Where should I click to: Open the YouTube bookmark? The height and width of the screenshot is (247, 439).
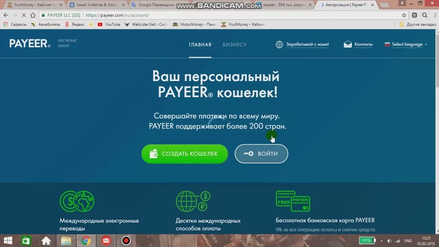coord(109,24)
